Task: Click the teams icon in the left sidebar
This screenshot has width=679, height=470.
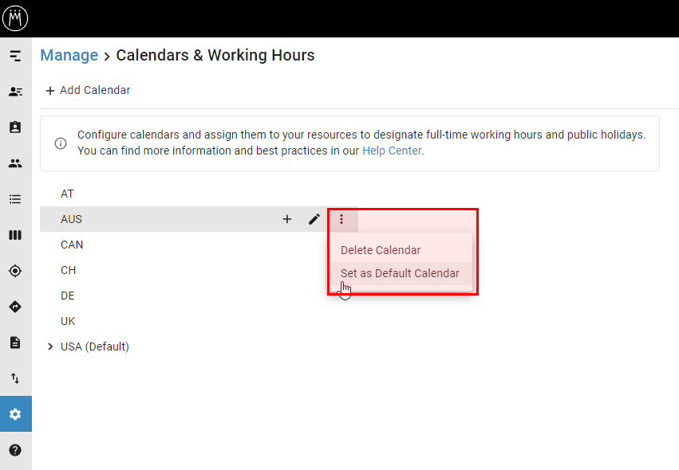Action: [15, 163]
